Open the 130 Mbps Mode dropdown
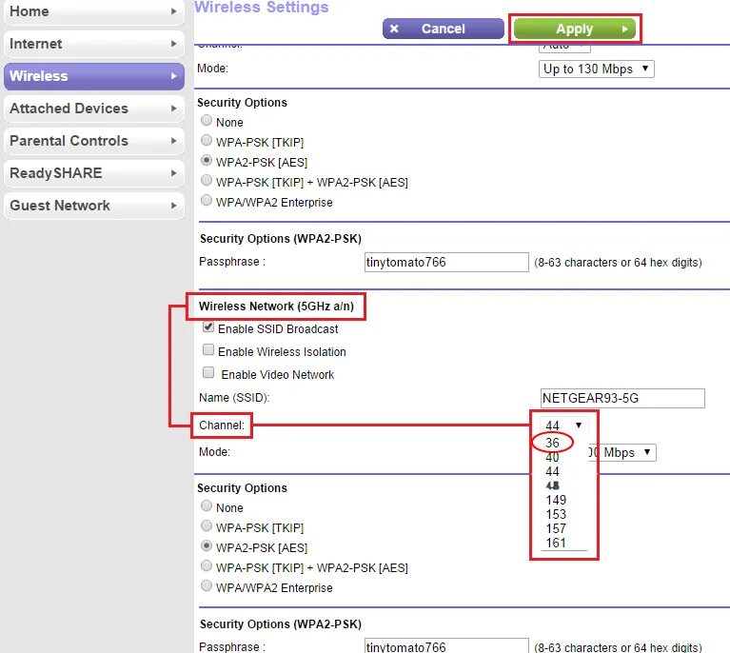 pos(597,69)
